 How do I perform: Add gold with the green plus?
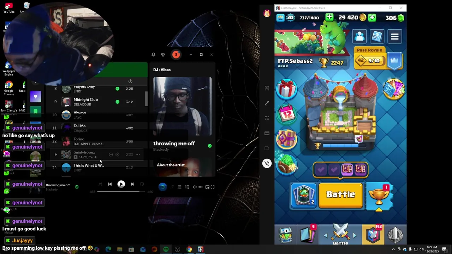372,18
